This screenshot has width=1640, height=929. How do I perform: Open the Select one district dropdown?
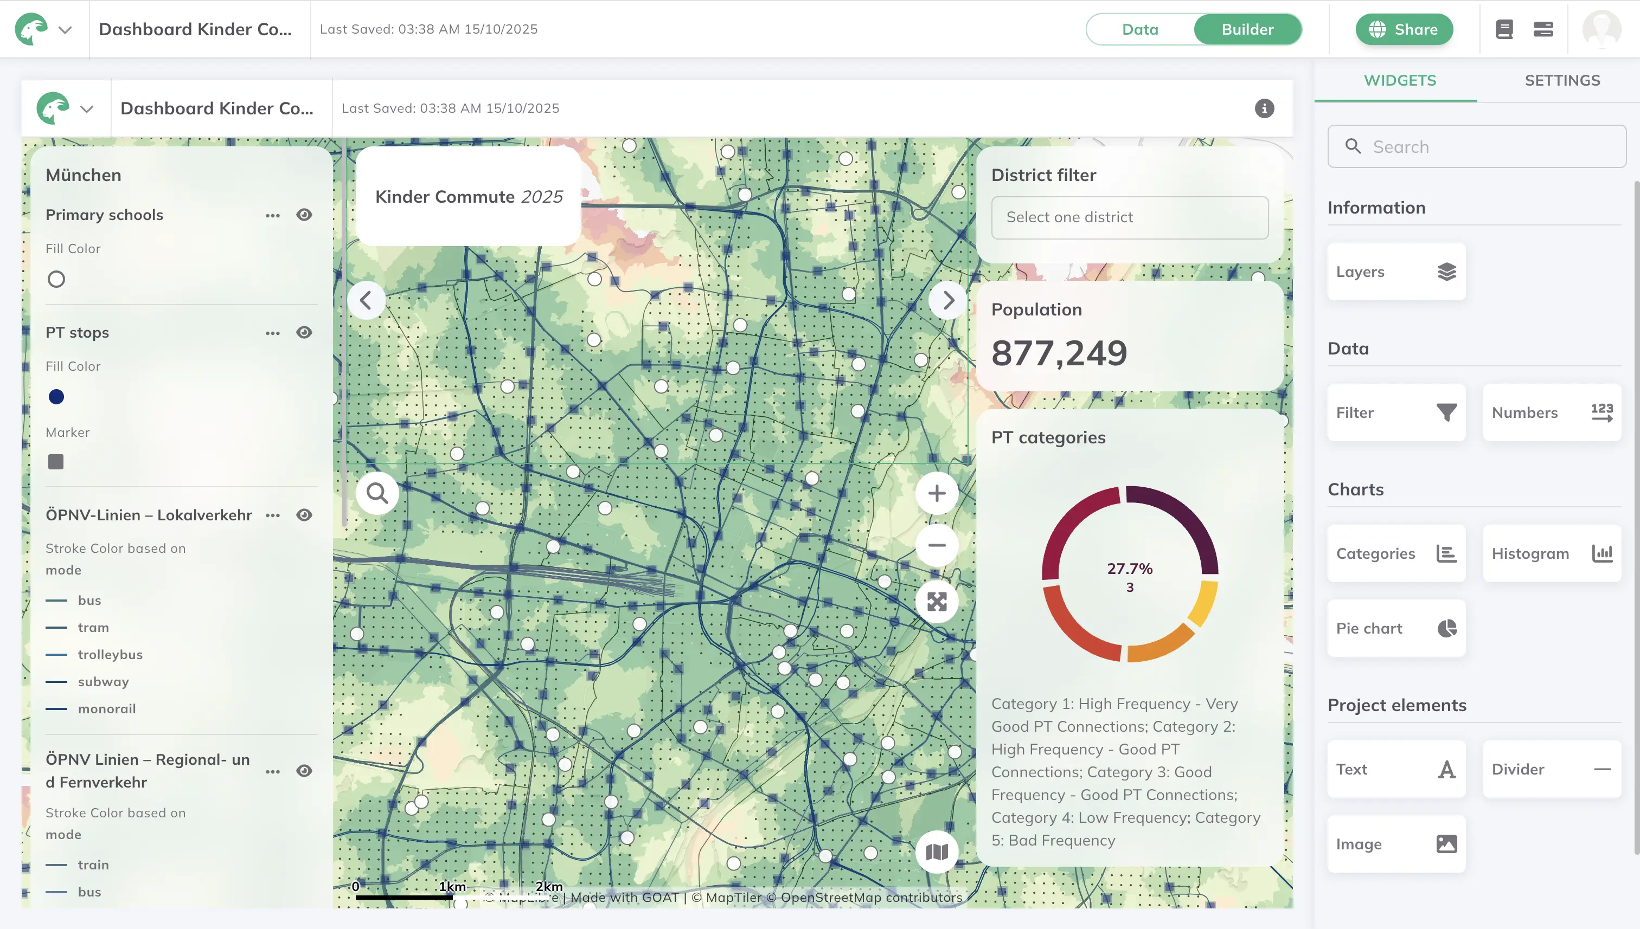point(1129,217)
